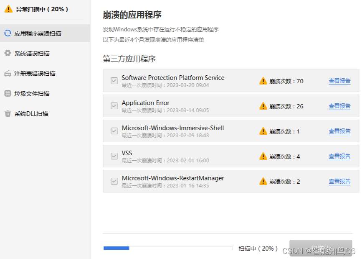Click the Software Protection Platform Service name
Image resolution: width=362 pixels, height=259 pixels.
(173, 78)
